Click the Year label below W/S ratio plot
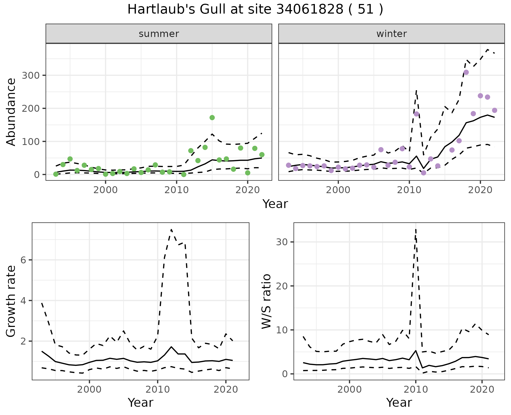Image resolution: width=511 pixels, height=415 pixels. (399, 402)
